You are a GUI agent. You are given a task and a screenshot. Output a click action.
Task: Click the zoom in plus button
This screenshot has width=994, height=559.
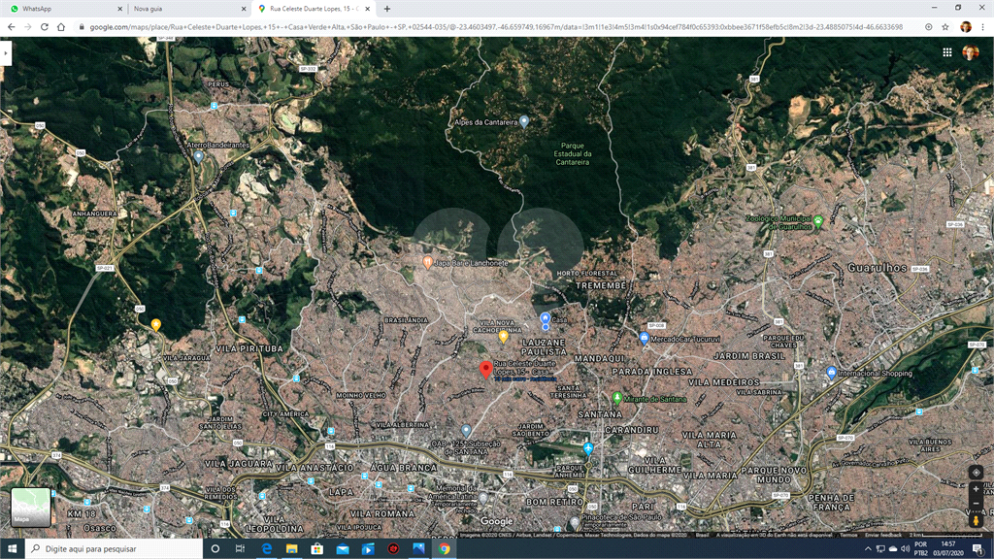coord(976,489)
